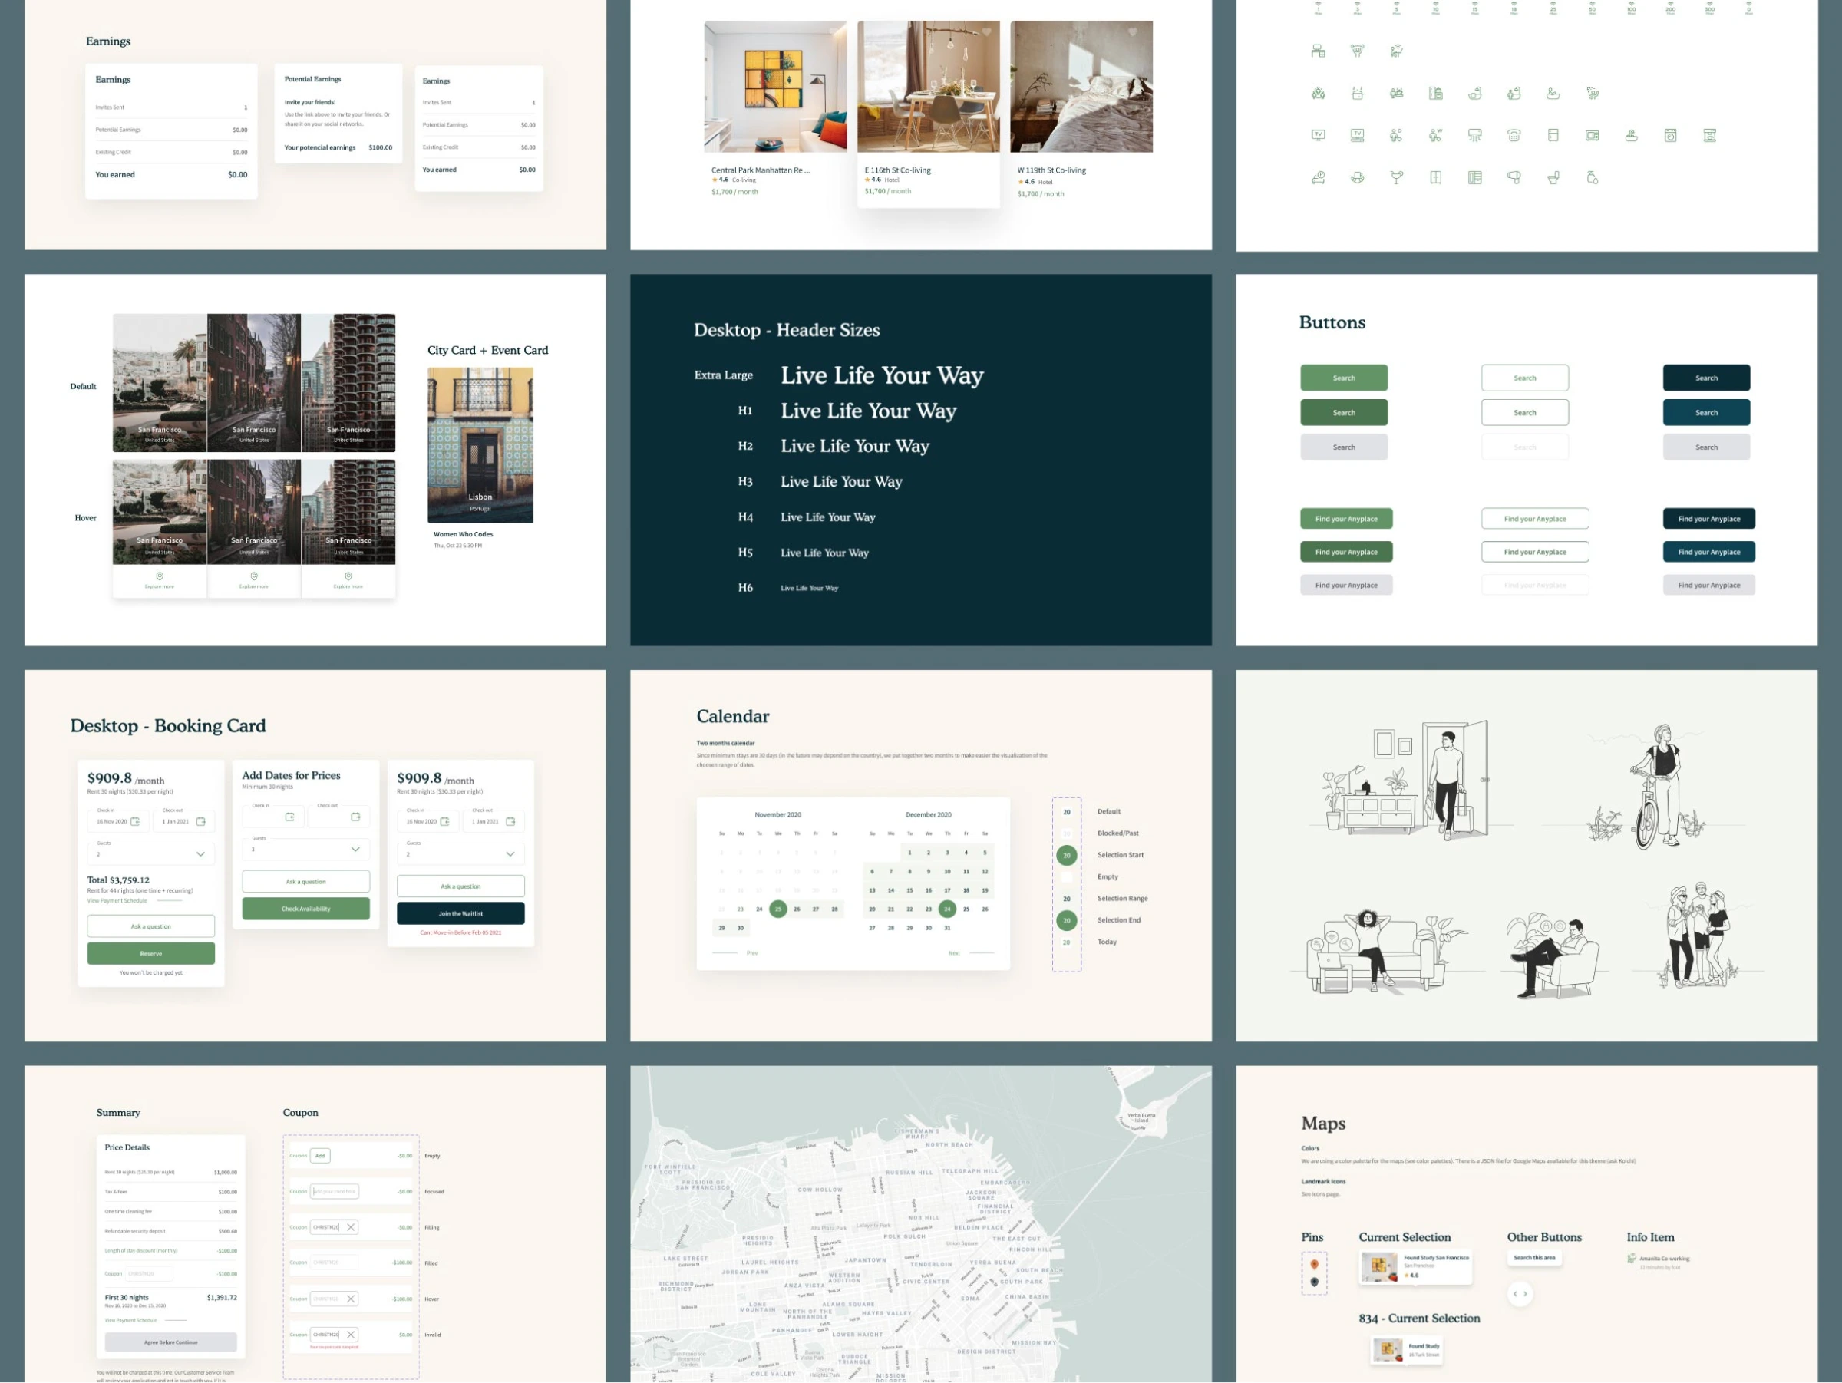The width and height of the screenshot is (1842, 1383).
Task: Click the cocktail glass amenity icon
Action: point(1397,177)
